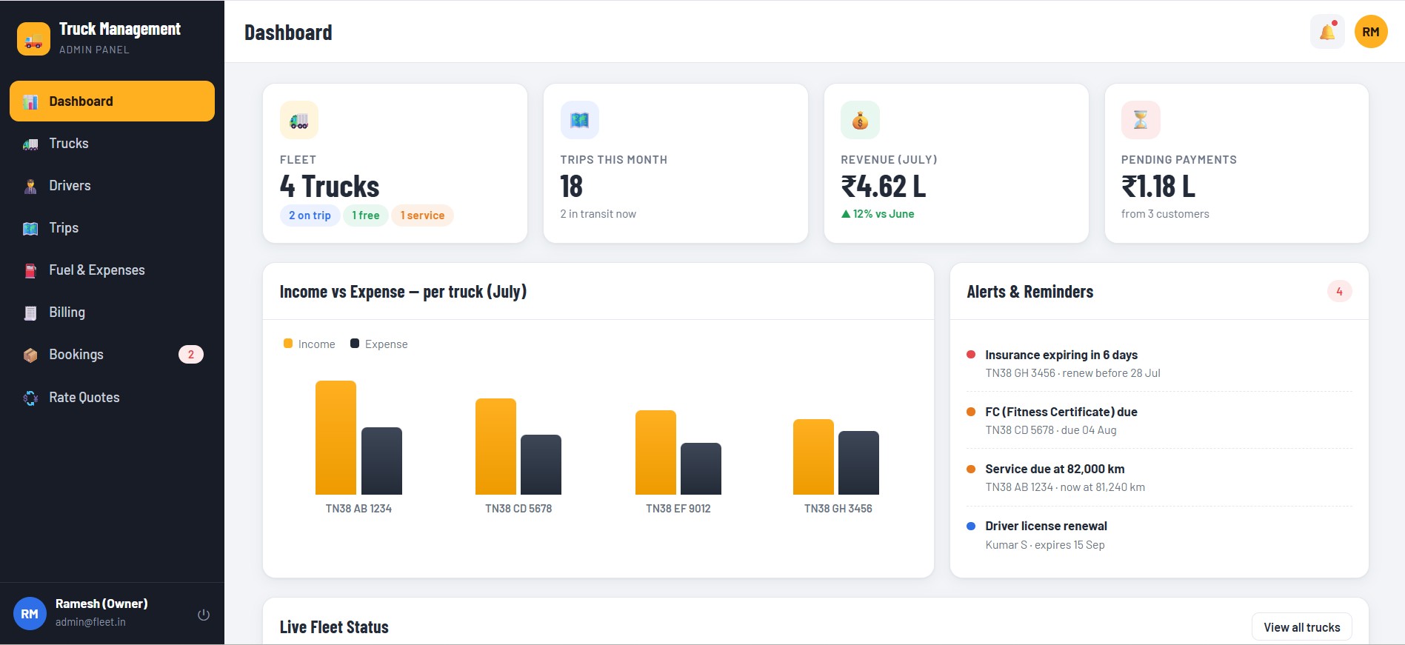
Task: Navigate to Trips
Action: pyautogui.click(x=112, y=228)
